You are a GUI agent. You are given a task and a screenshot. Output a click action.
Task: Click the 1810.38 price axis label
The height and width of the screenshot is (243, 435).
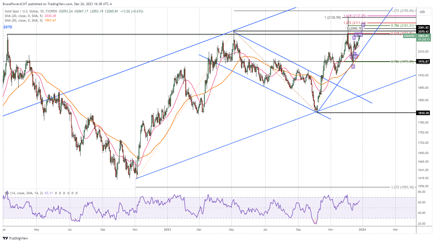423,113
